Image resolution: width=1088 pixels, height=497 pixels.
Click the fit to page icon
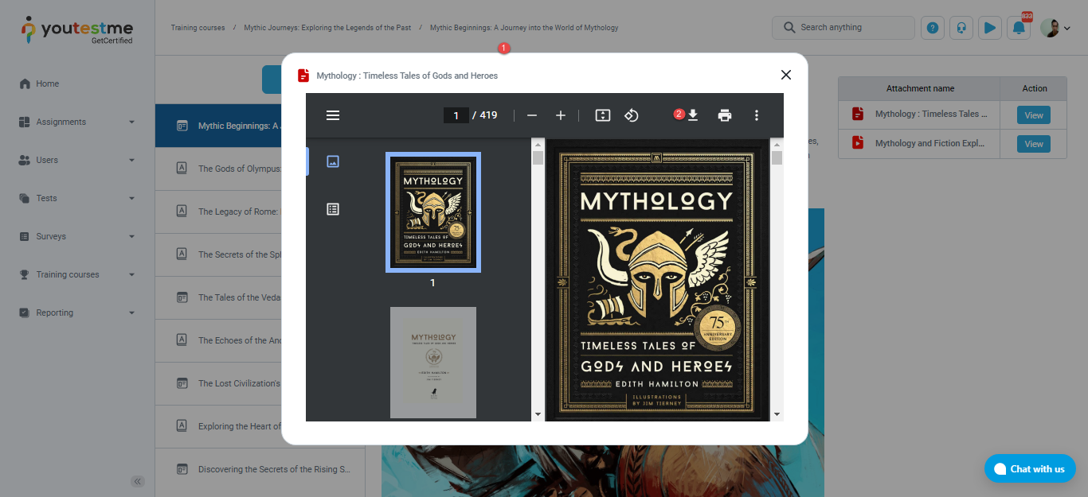coord(603,115)
